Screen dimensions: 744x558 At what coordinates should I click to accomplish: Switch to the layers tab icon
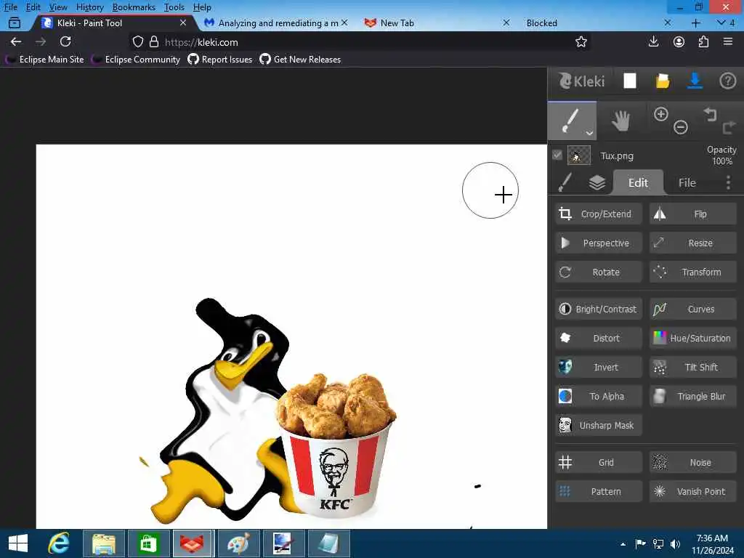tap(597, 182)
